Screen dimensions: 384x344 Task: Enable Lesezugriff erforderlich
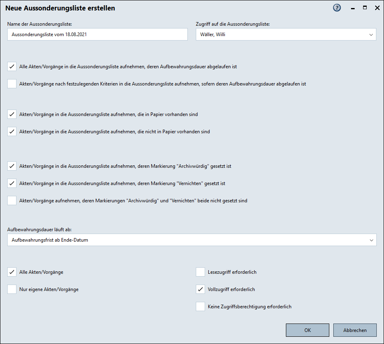[x=201, y=272]
